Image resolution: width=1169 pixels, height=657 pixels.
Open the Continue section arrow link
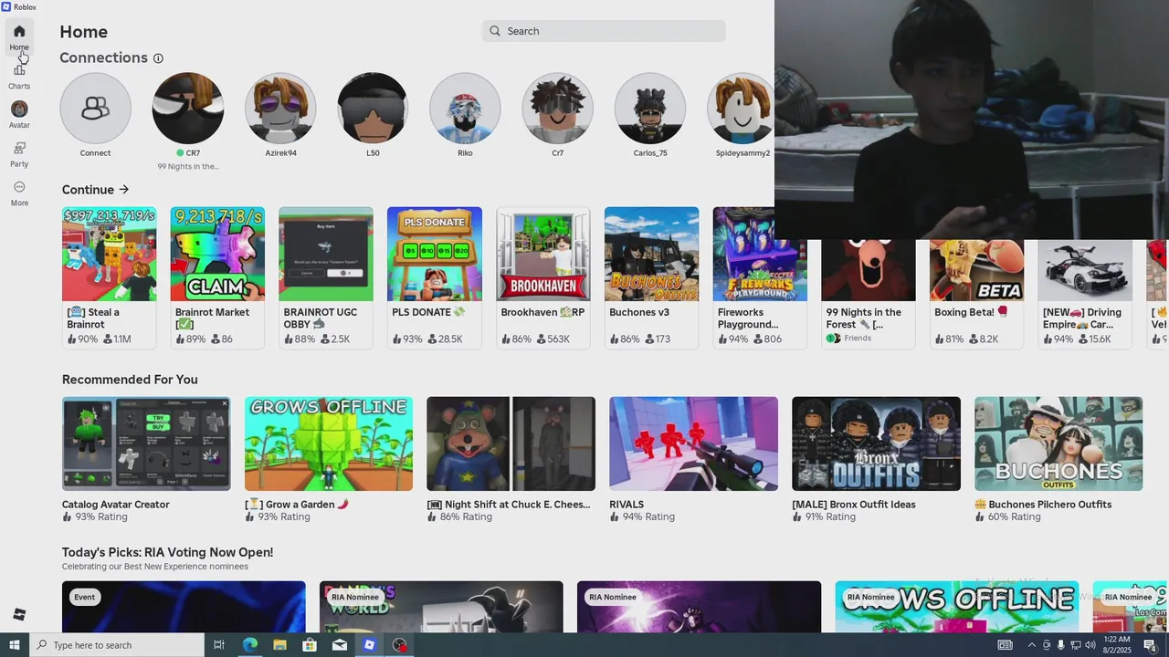click(123, 190)
